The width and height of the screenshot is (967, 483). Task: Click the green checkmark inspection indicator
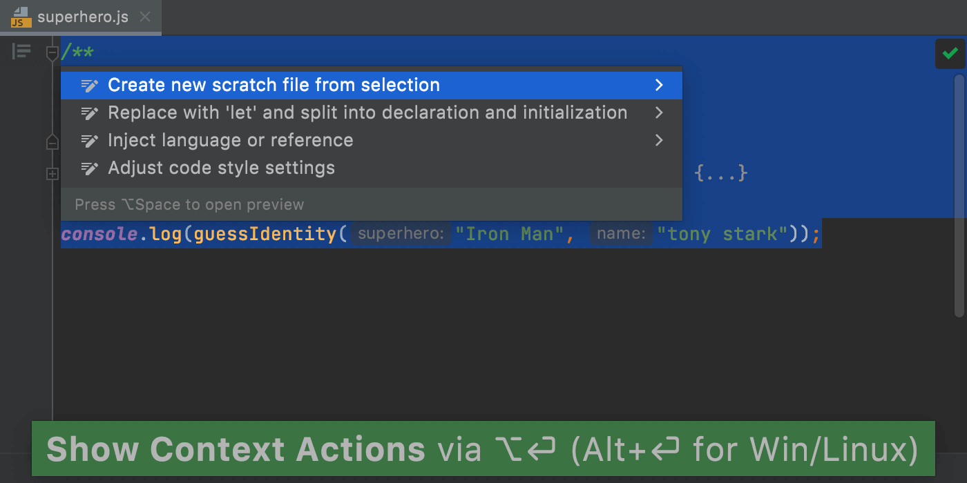(x=950, y=53)
